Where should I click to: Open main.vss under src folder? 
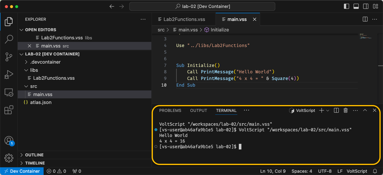tap(84, 94)
